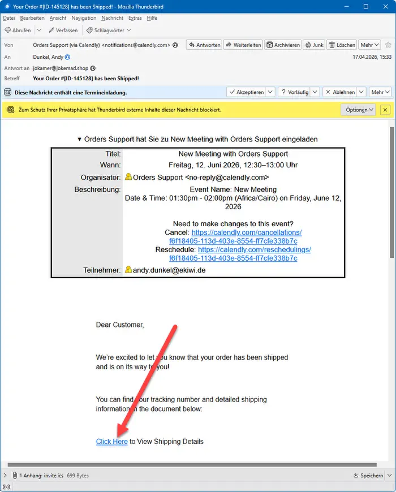The height and width of the screenshot is (492, 396).
Task: Click the privacy shield icon in yellow bar
Action: (x=11, y=110)
